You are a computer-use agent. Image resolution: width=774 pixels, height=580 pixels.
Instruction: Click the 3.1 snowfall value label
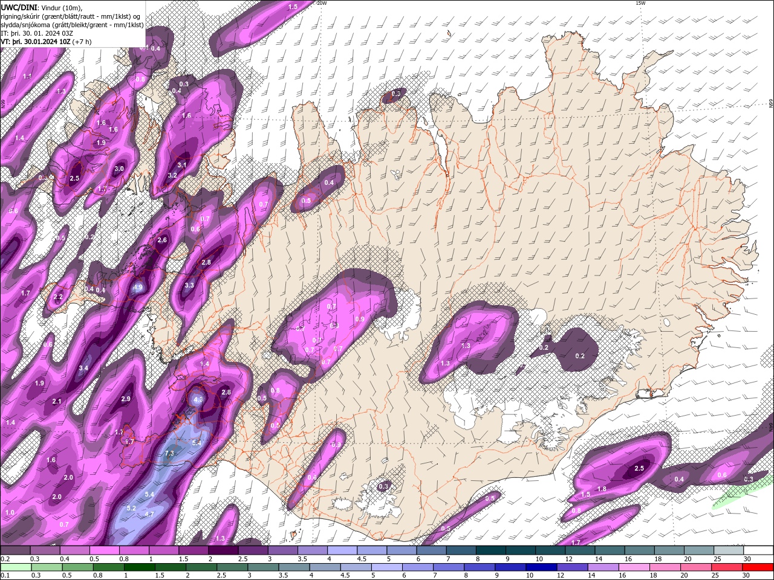(182, 164)
